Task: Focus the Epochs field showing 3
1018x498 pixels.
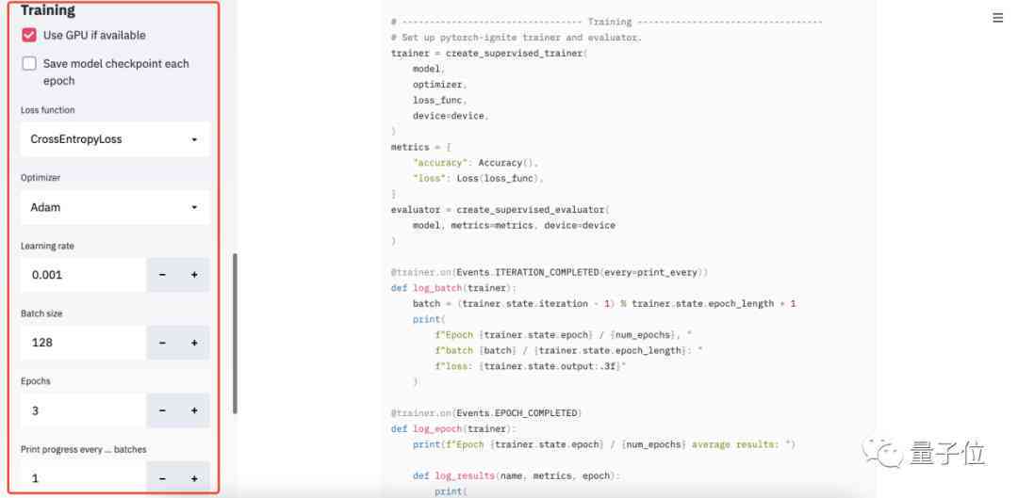Action: (83, 410)
